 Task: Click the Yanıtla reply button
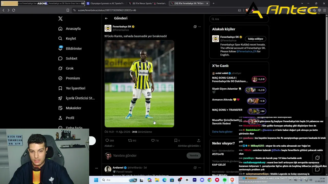coord(194,155)
